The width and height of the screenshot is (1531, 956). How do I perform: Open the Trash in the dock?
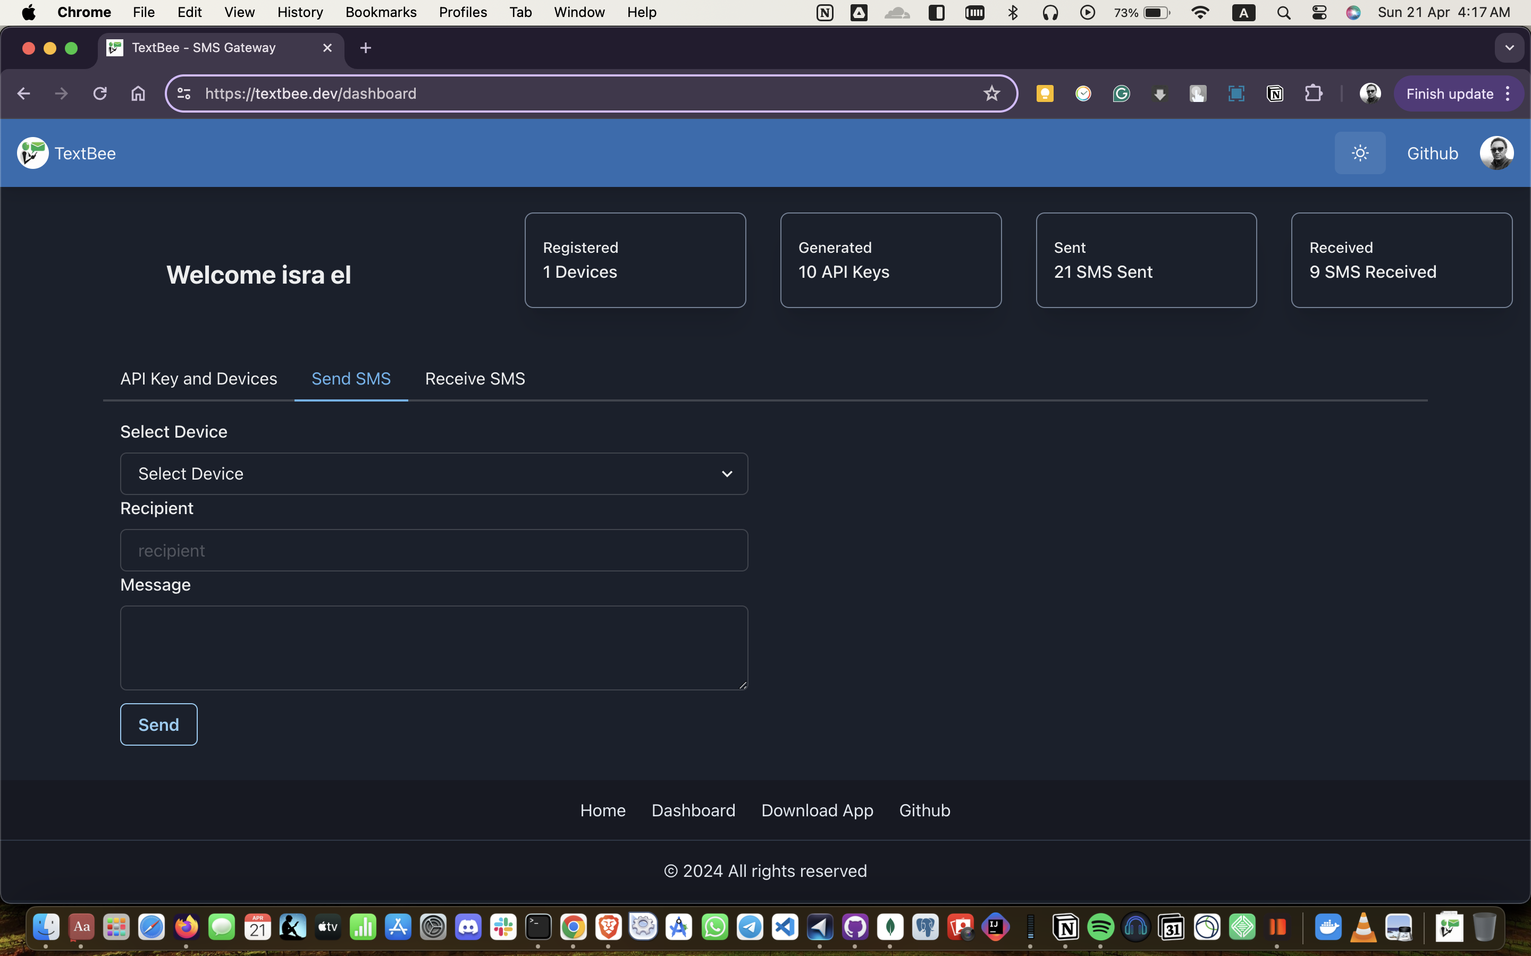coord(1484,927)
